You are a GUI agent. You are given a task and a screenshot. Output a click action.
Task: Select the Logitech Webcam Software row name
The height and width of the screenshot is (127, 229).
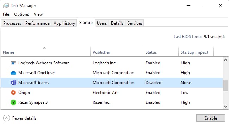pyautogui.click(x=44, y=63)
